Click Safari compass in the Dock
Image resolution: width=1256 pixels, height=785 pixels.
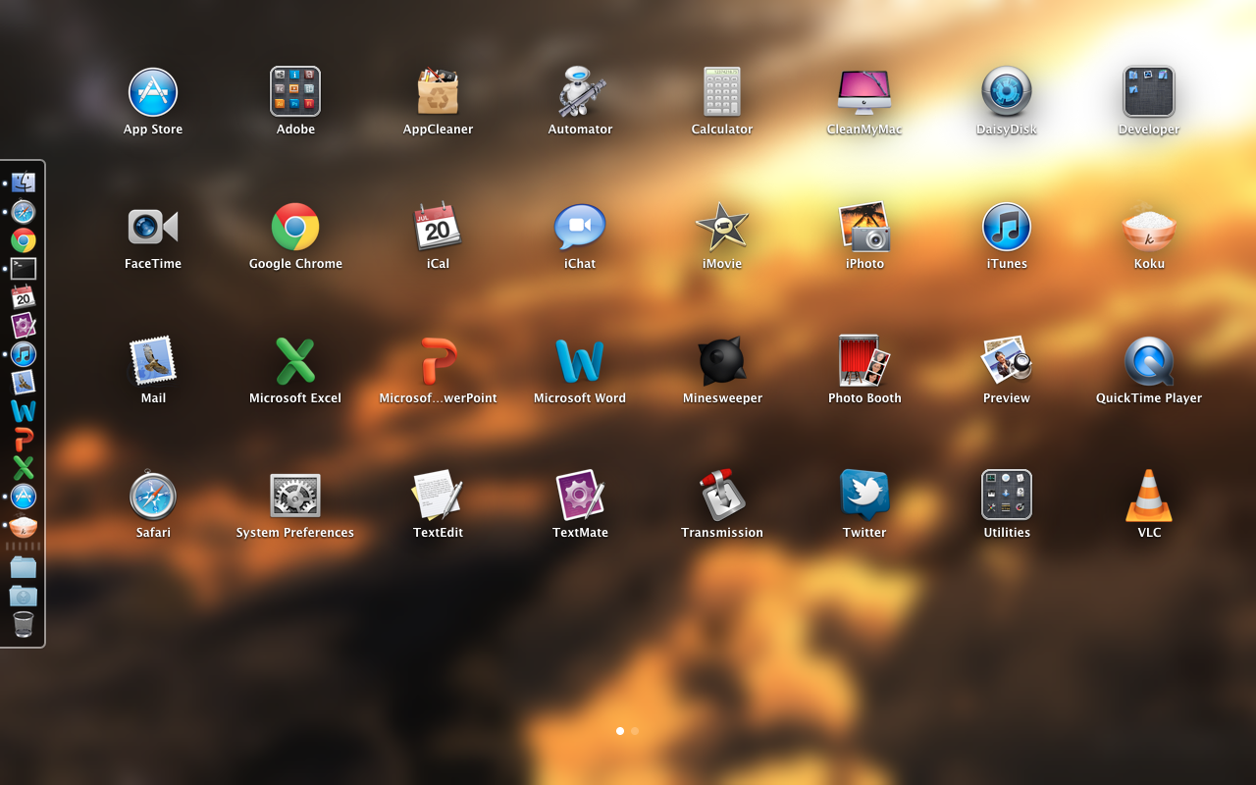pos(24,211)
